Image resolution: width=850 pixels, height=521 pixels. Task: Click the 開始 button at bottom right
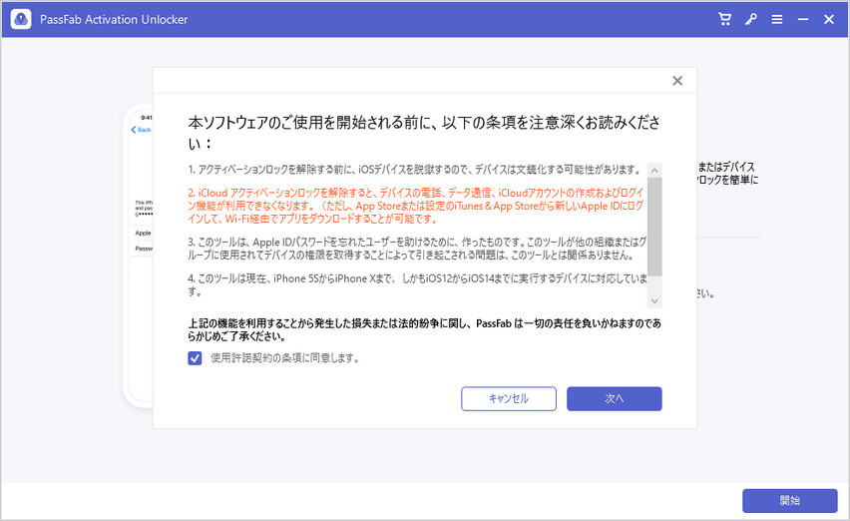coord(789,500)
